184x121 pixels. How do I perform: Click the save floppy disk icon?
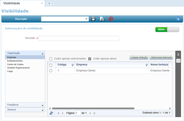(93, 19)
